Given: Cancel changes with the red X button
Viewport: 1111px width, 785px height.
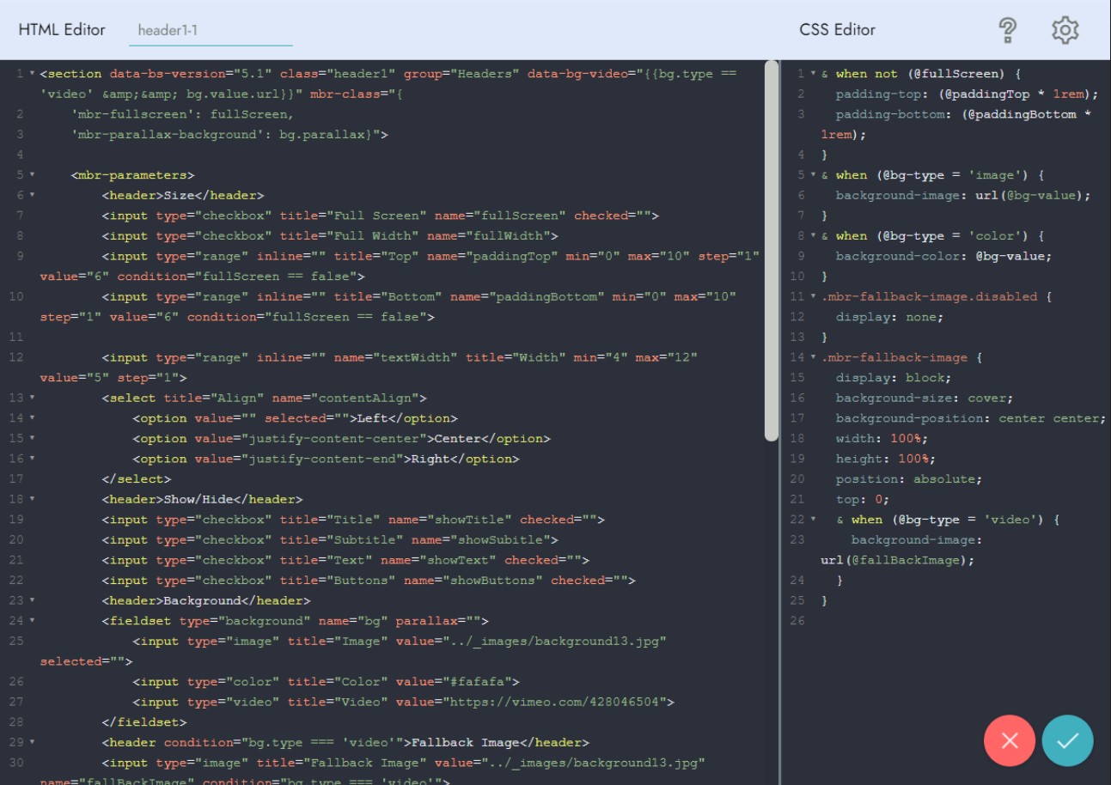Looking at the screenshot, I should coord(1010,740).
